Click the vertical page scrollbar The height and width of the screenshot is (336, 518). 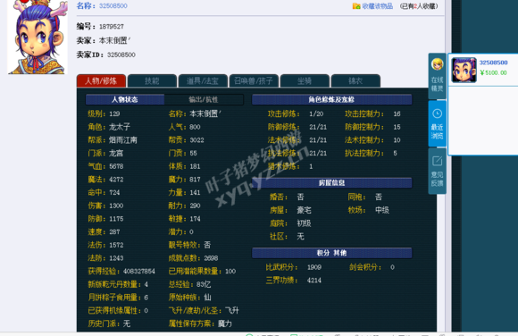[448, 165]
